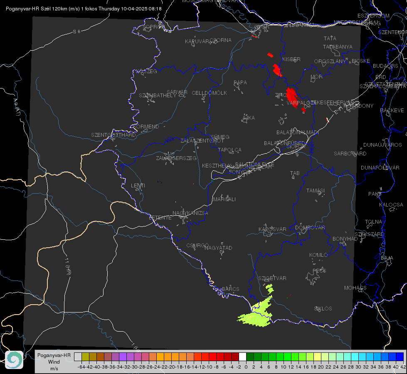
Task: Click the TAB city label
Action: (x=295, y=173)
